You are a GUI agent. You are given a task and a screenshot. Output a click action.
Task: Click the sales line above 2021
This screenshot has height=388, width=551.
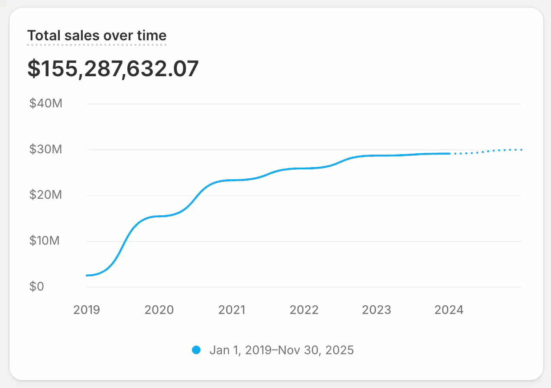(x=232, y=180)
